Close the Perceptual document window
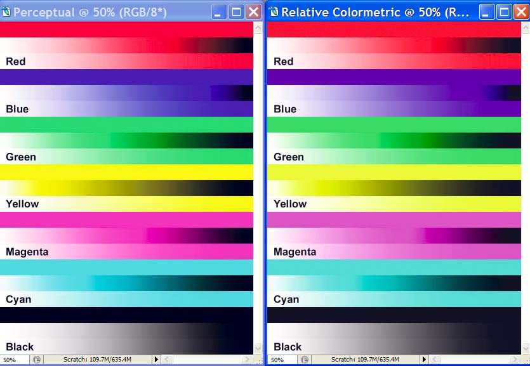Screen dimensions: 530x366 pyautogui.click(x=253, y=11)
